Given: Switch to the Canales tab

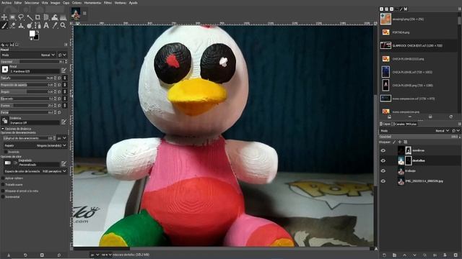Looking at the screenshot, I should 398,124.
